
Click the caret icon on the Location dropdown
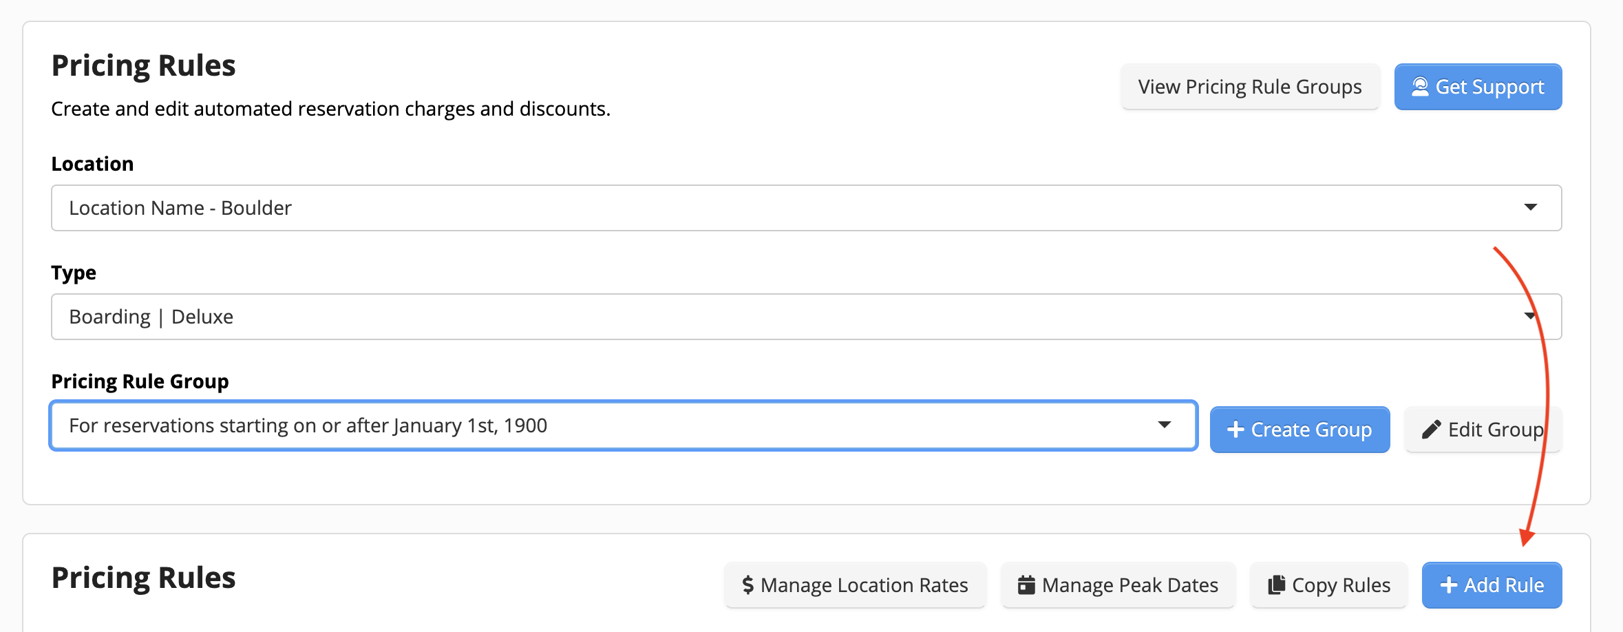pos(1529,207)
